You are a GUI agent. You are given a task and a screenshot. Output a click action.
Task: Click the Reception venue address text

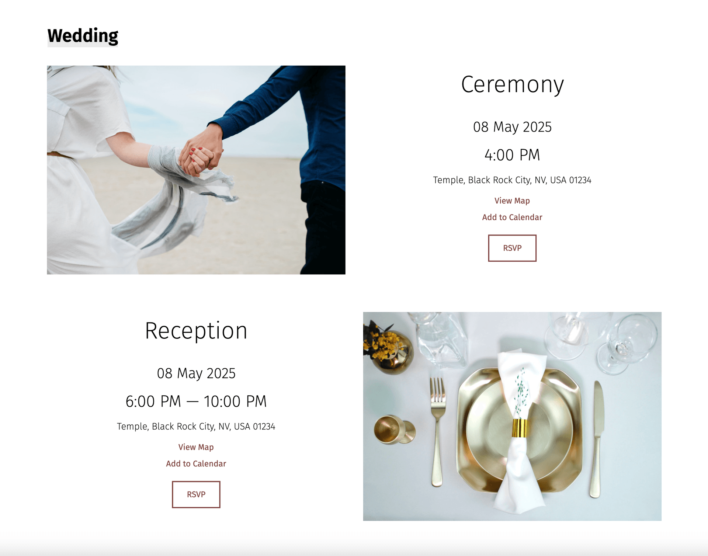196,426
